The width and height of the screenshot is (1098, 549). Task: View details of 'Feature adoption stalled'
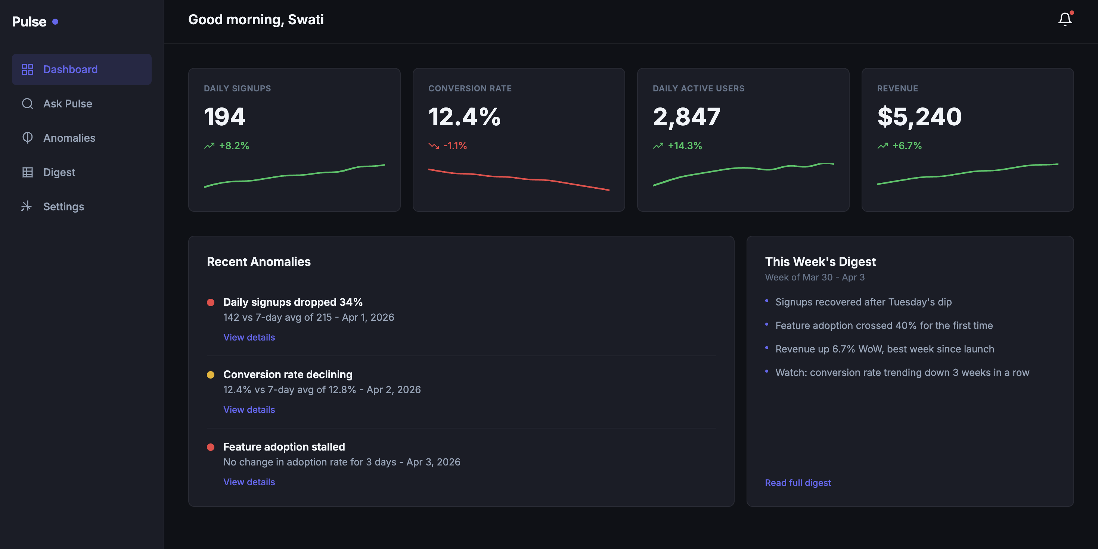coord(249,482)
